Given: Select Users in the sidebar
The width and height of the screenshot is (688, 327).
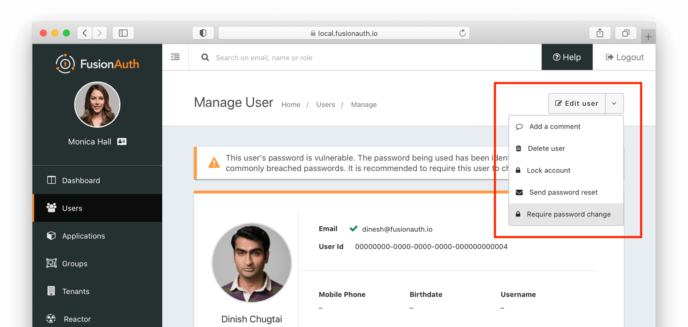Looking at the screenshot, I should 98,208.
